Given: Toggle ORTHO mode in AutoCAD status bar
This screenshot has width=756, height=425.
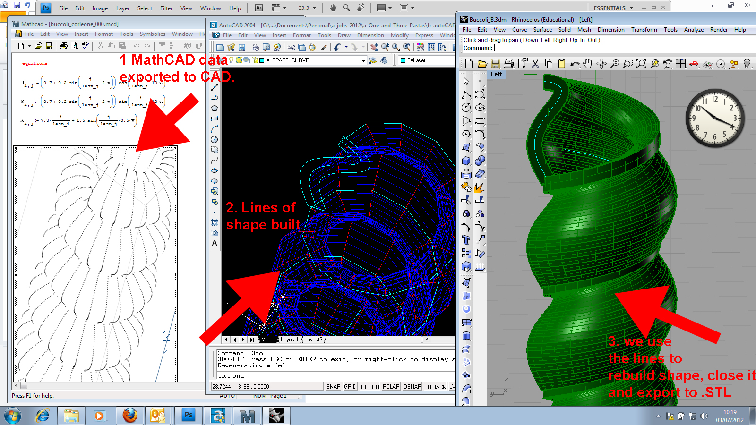Looking at the screenshot, I should point(370,387).
